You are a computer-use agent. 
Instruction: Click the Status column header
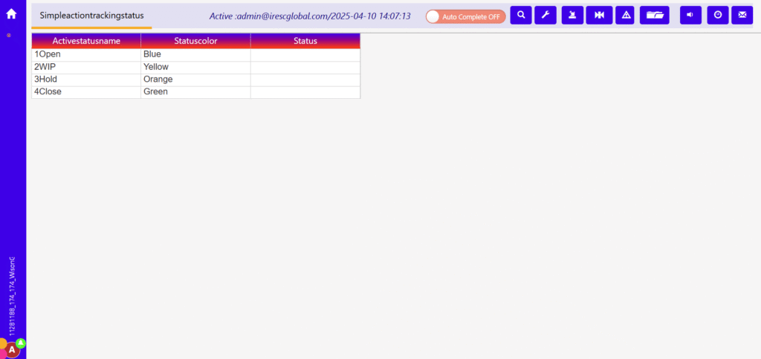[305, 41]
